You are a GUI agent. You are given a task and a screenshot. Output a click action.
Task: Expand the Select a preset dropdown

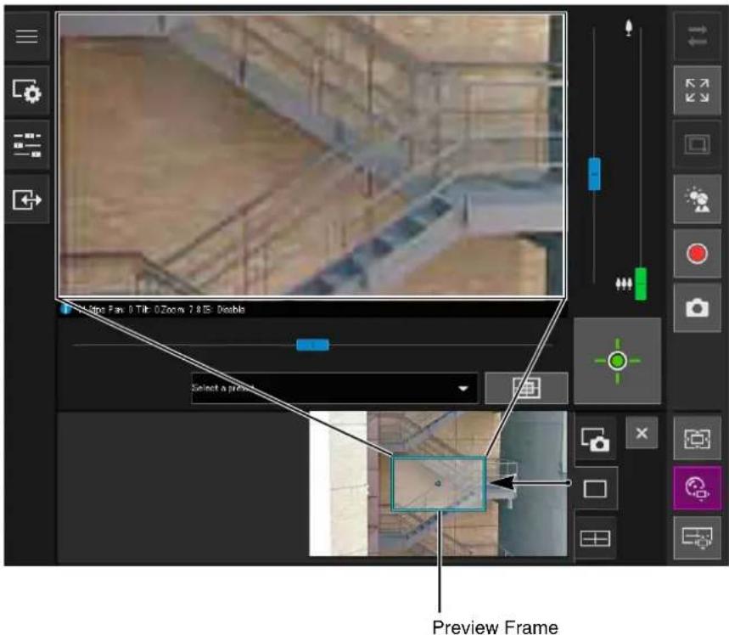[x=334, y=387]
